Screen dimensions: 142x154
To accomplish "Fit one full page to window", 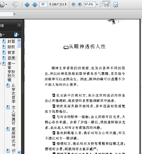I will pos(115,5).
